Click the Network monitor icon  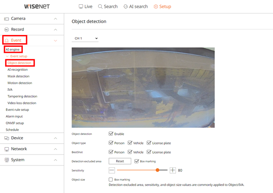(x=7, y=149)
